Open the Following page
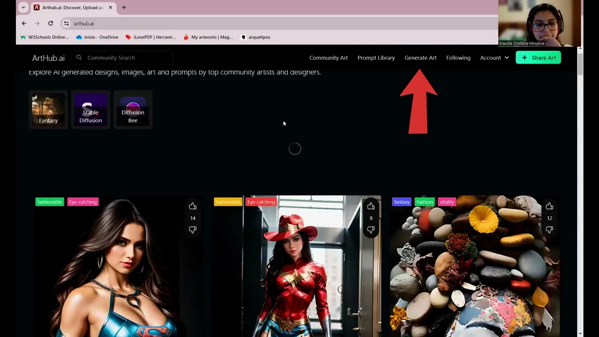 click(x=458, y=58)
